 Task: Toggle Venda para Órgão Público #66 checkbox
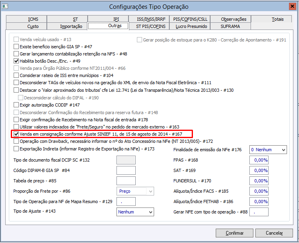pyautogui.click(x=16, y=68)
